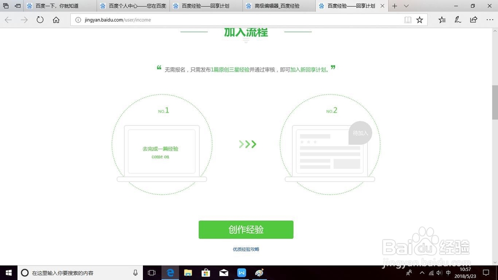Open the Paint app on the taskbar
Viewport: 498px width, 280px height.
259,273
